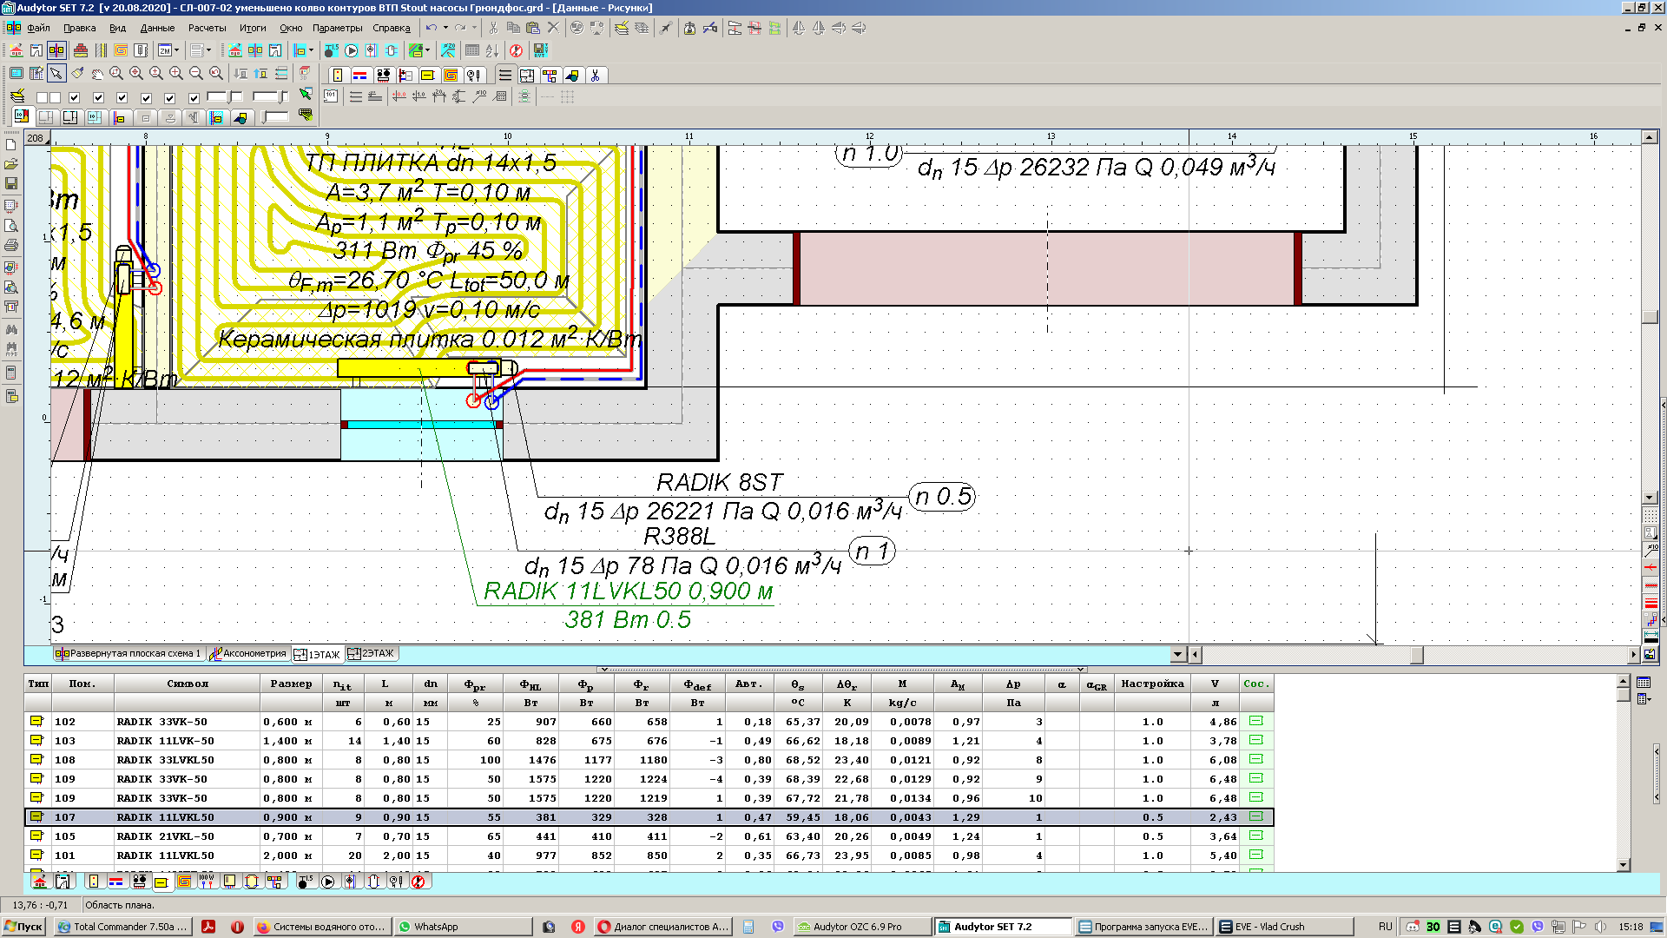Click the scissors icon in the tool tabs
This screenshot has width=1667, height=938.
(596, 76)
